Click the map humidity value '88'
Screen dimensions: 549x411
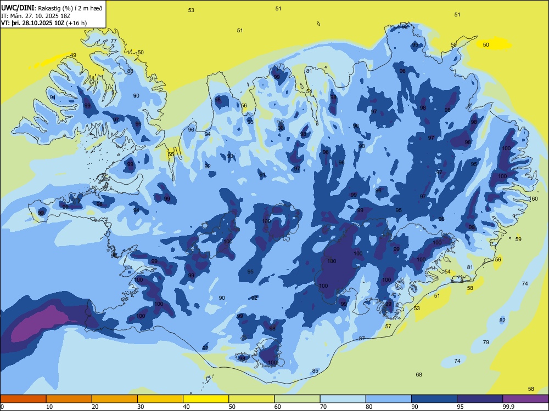130,71
